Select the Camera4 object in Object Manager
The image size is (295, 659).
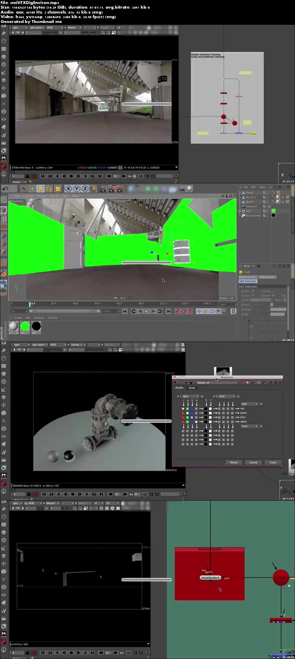pos(251,206)
